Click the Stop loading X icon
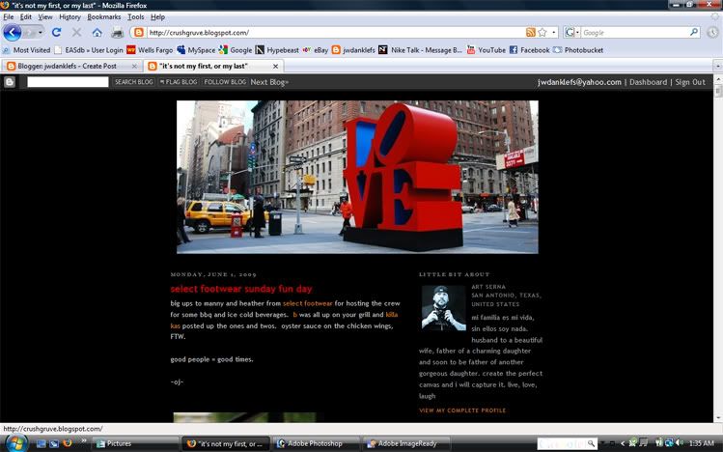This screenshot has height=452, width=723. [x=76, y=32]
